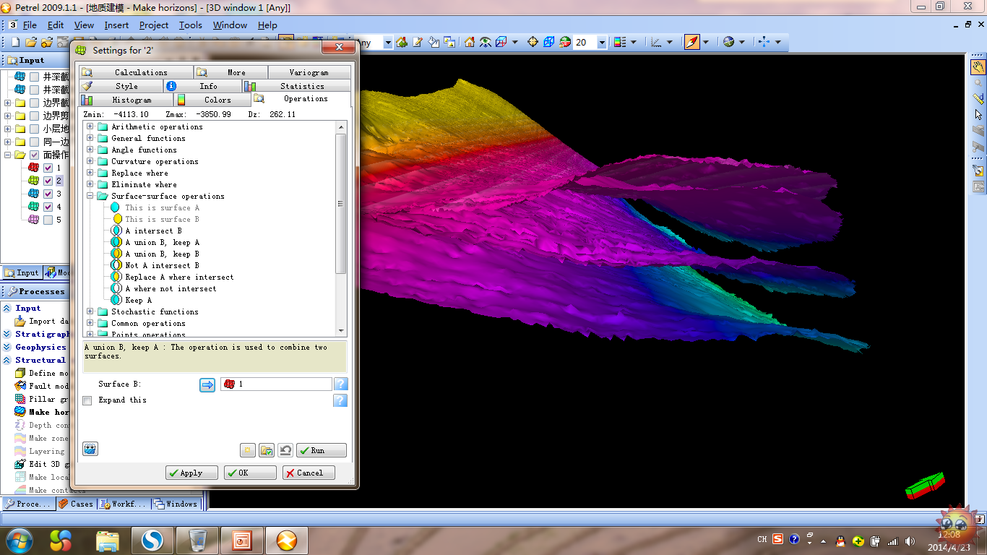Click the Cancel button
The height and width of the screenshot is (555, 987).
tap(309, 473)
